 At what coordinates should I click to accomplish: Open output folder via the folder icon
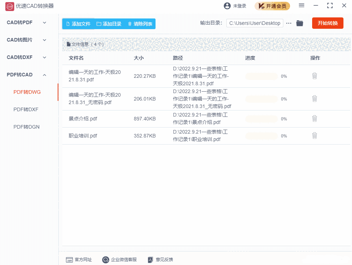[299, 23]
